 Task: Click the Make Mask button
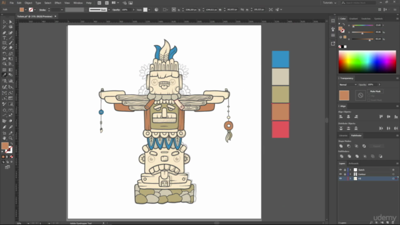375,91
